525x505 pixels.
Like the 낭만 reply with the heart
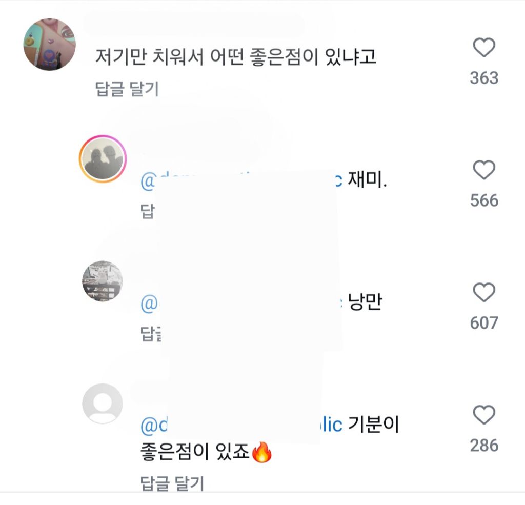coord(483,293)
